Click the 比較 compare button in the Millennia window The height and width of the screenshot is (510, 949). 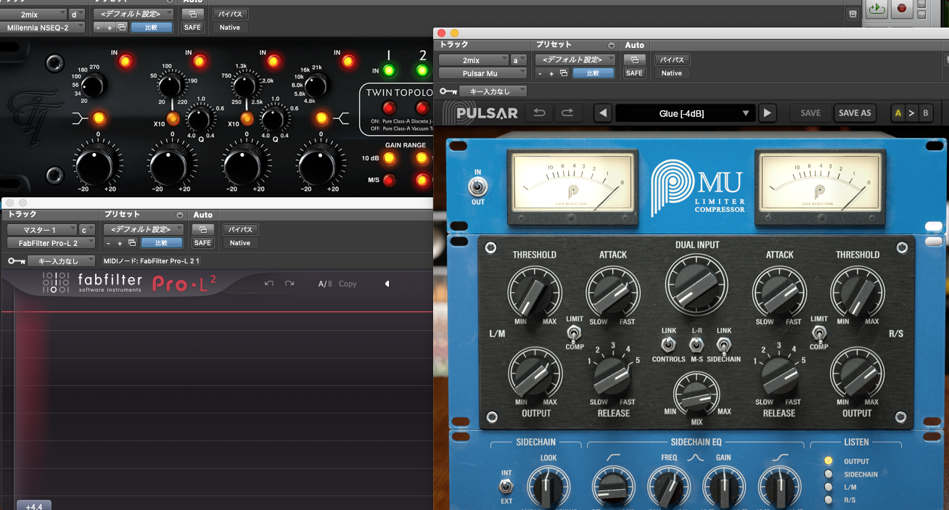point(152,28)
